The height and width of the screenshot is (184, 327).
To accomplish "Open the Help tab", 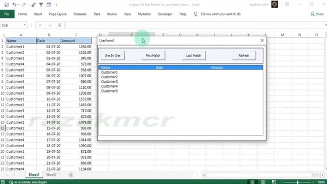I will [x=183, y=14].
